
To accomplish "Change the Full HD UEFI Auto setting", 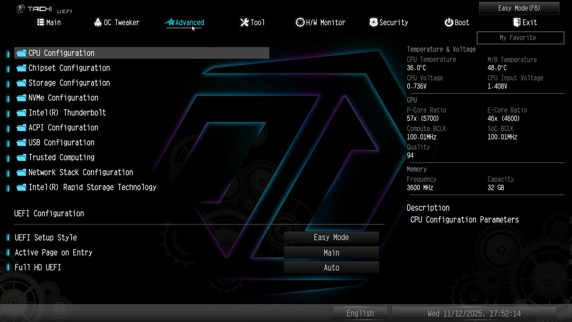I will 331,268.
